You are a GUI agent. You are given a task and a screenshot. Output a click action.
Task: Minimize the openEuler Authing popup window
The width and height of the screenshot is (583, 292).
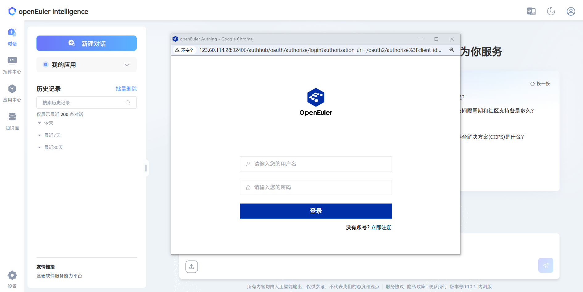click(421, 39)
